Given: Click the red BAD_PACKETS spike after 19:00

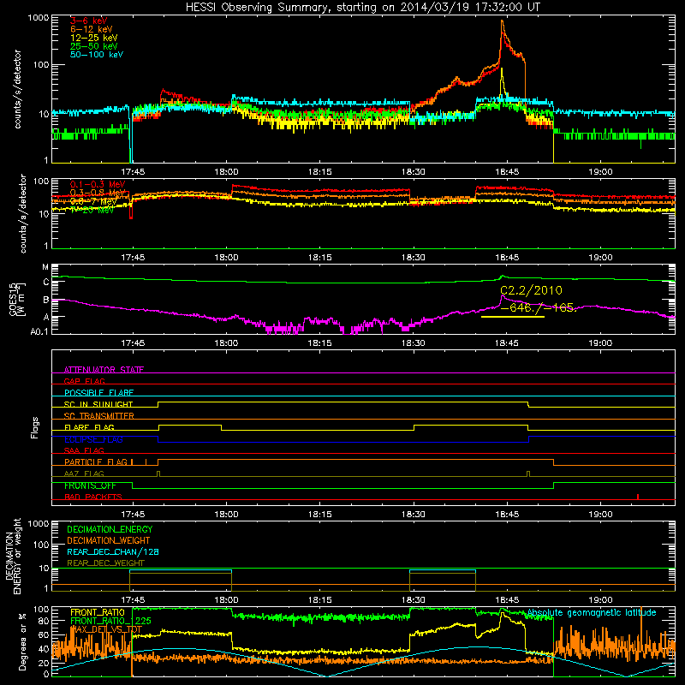Looking at the screenshot, I should (x=638, y=497).
